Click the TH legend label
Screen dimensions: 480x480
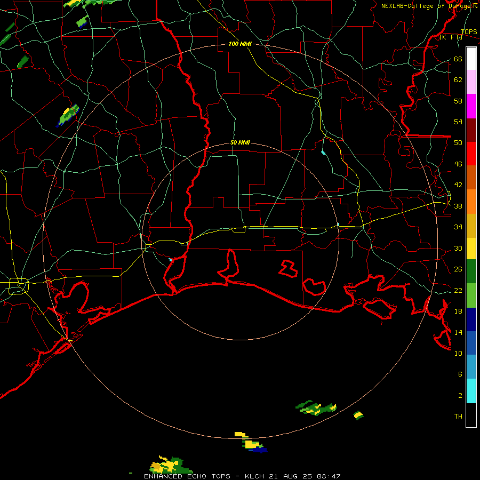(x=458, y=416)
